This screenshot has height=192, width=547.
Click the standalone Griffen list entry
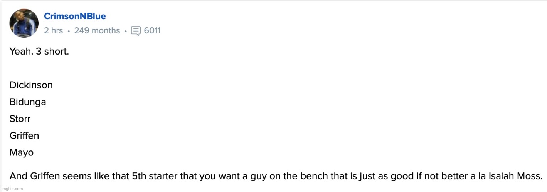[24, 136]
